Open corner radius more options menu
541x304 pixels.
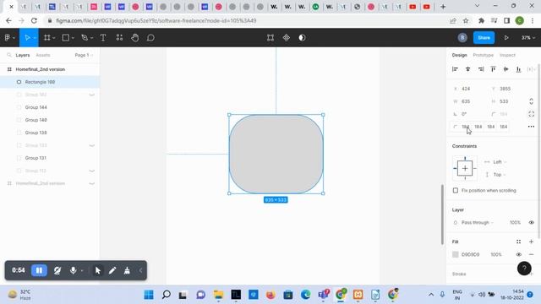[x=531, y=127]
